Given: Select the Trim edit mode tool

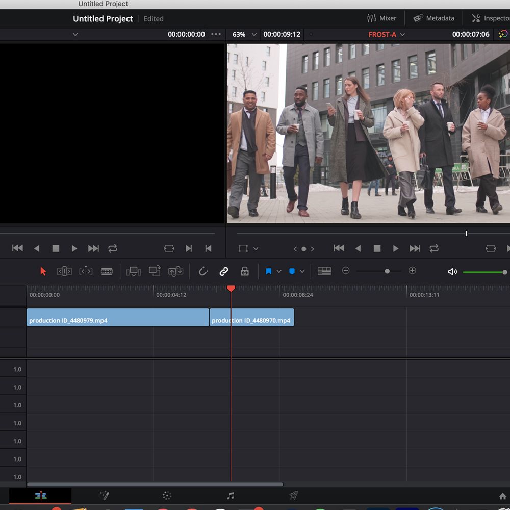Looking at the screenshot, I should [64, 271].
